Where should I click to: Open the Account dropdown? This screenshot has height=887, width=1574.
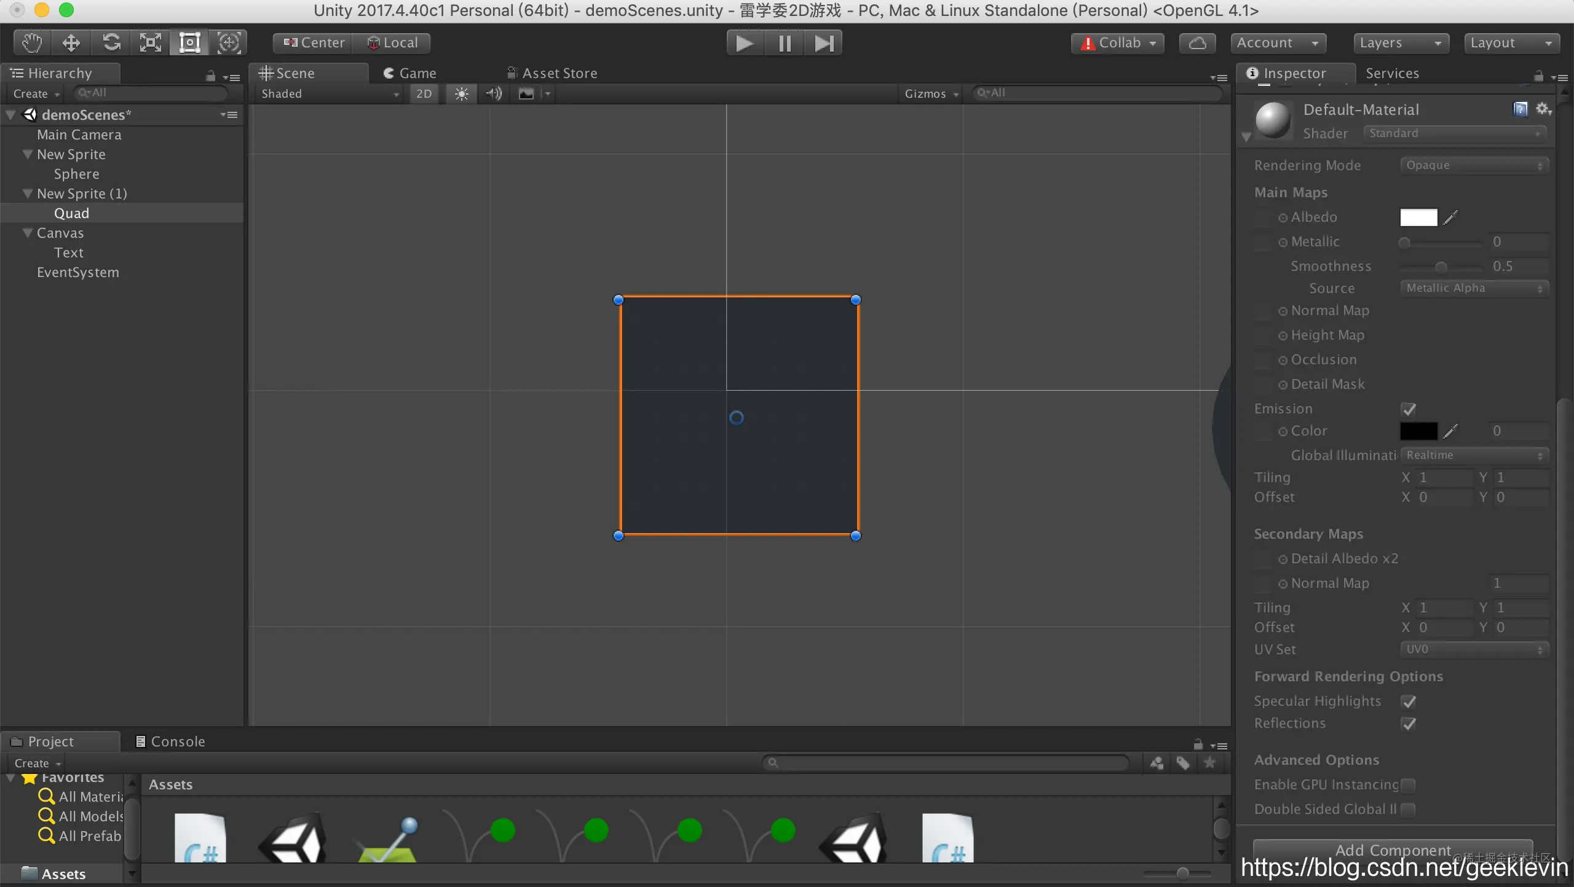(1278, 43)
